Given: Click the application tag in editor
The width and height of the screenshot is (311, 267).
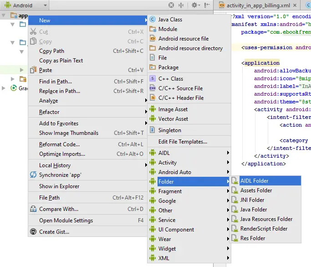Looking at the screenshot, I should tap(262, 63).
